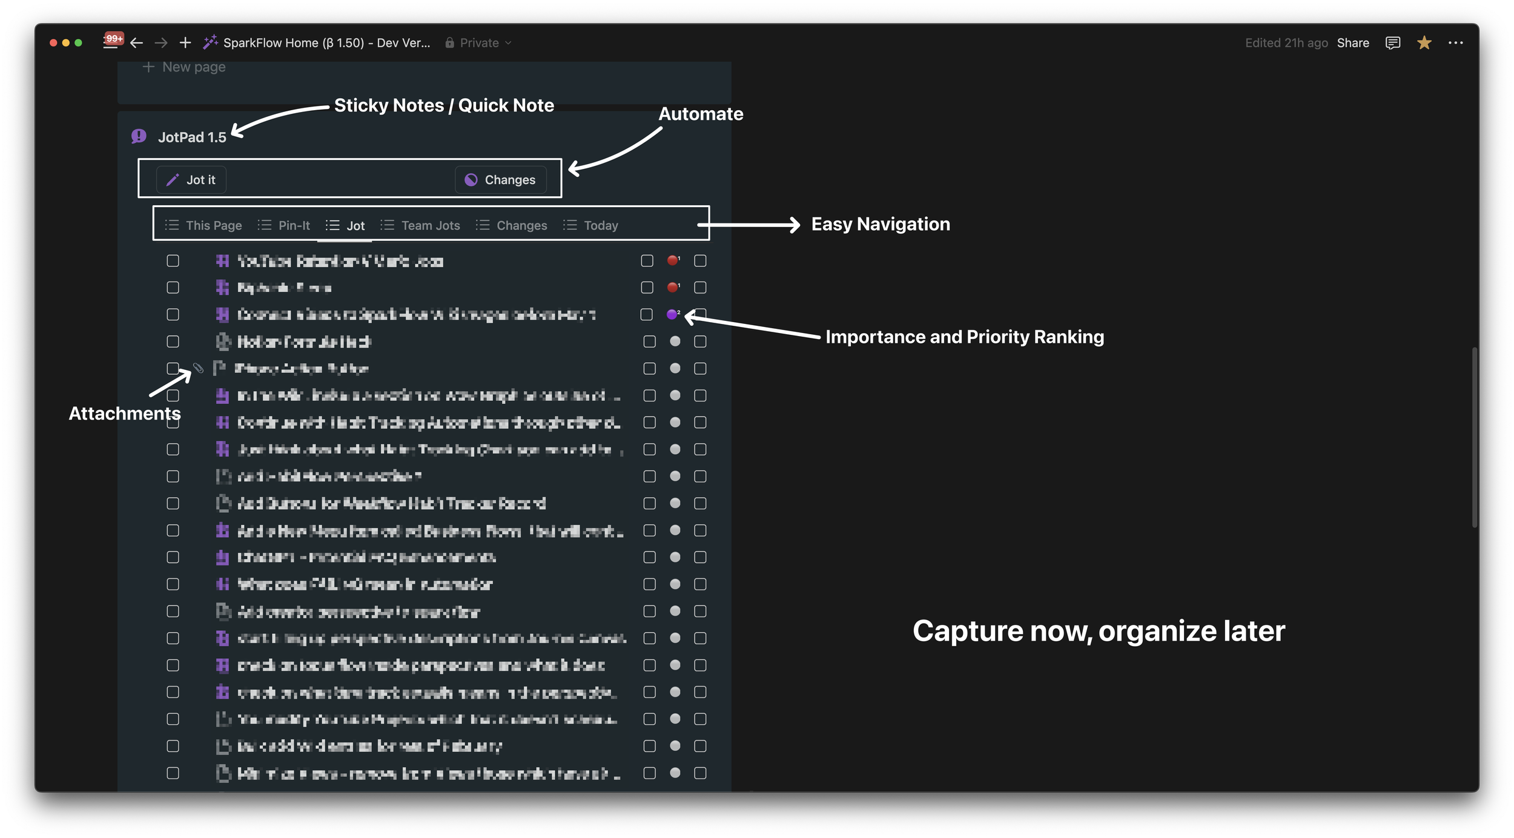Viewport: 1514px width, 838px height.
Task: Open the comments panel icon
Action: point(1392,43)
